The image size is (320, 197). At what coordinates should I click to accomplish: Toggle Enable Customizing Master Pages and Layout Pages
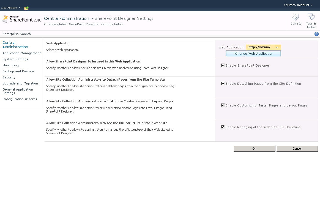(223, 105)
